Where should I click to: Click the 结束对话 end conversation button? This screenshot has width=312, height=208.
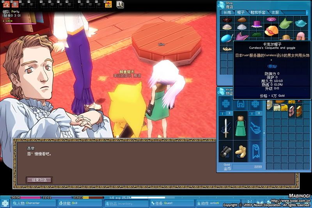(x=39, y=180)
